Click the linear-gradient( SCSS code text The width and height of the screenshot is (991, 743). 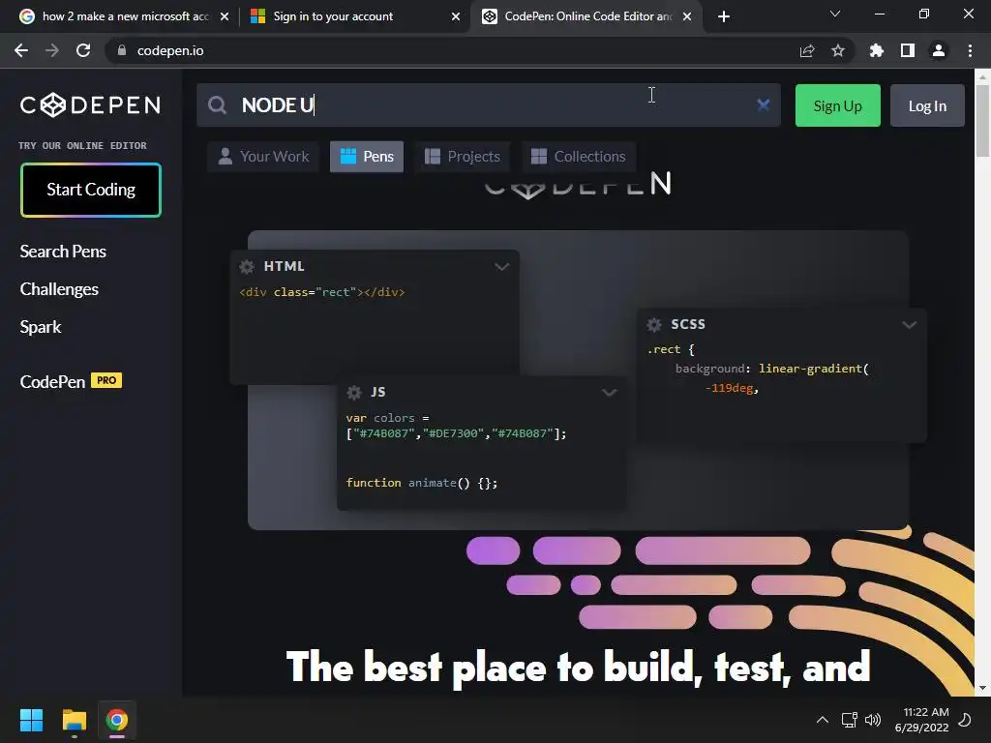click(813, 369)
